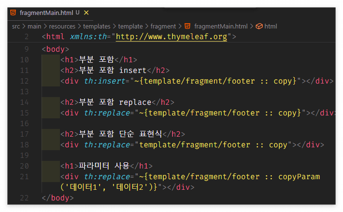Click the '부분 포함' h1 heading text
343x212 pixels.
point(96,59)
